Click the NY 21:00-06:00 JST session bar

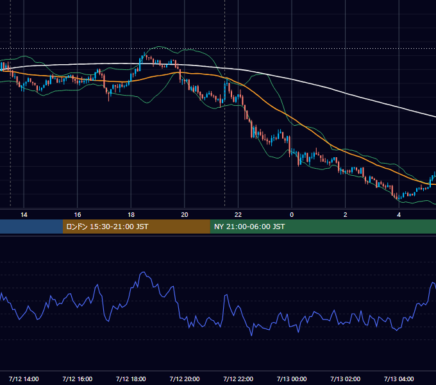click(323, 227)
